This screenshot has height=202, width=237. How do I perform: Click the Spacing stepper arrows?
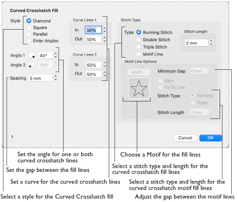click(56, 78)
